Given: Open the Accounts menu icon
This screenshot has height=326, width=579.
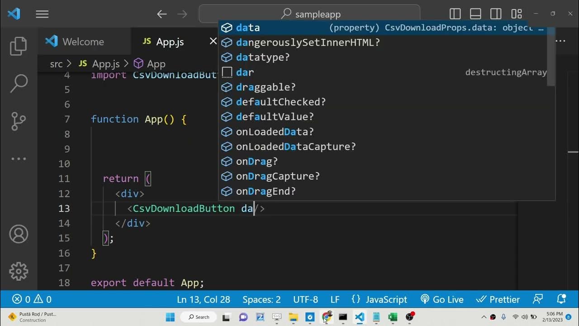Looking at the screenshot, I should tap(19, 234).
